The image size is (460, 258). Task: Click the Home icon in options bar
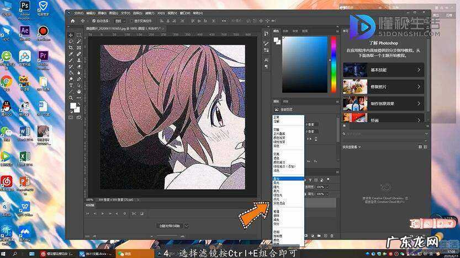click(72, 21)
